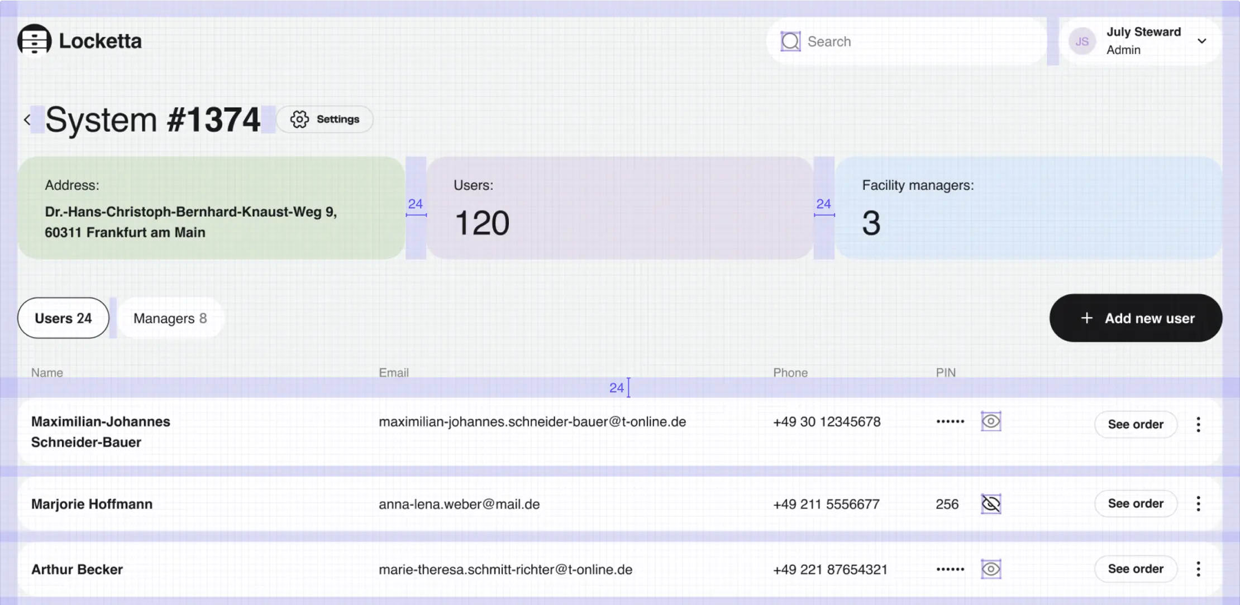Click the System #1374 heading
1240x605 pixels.
(152, 119)
